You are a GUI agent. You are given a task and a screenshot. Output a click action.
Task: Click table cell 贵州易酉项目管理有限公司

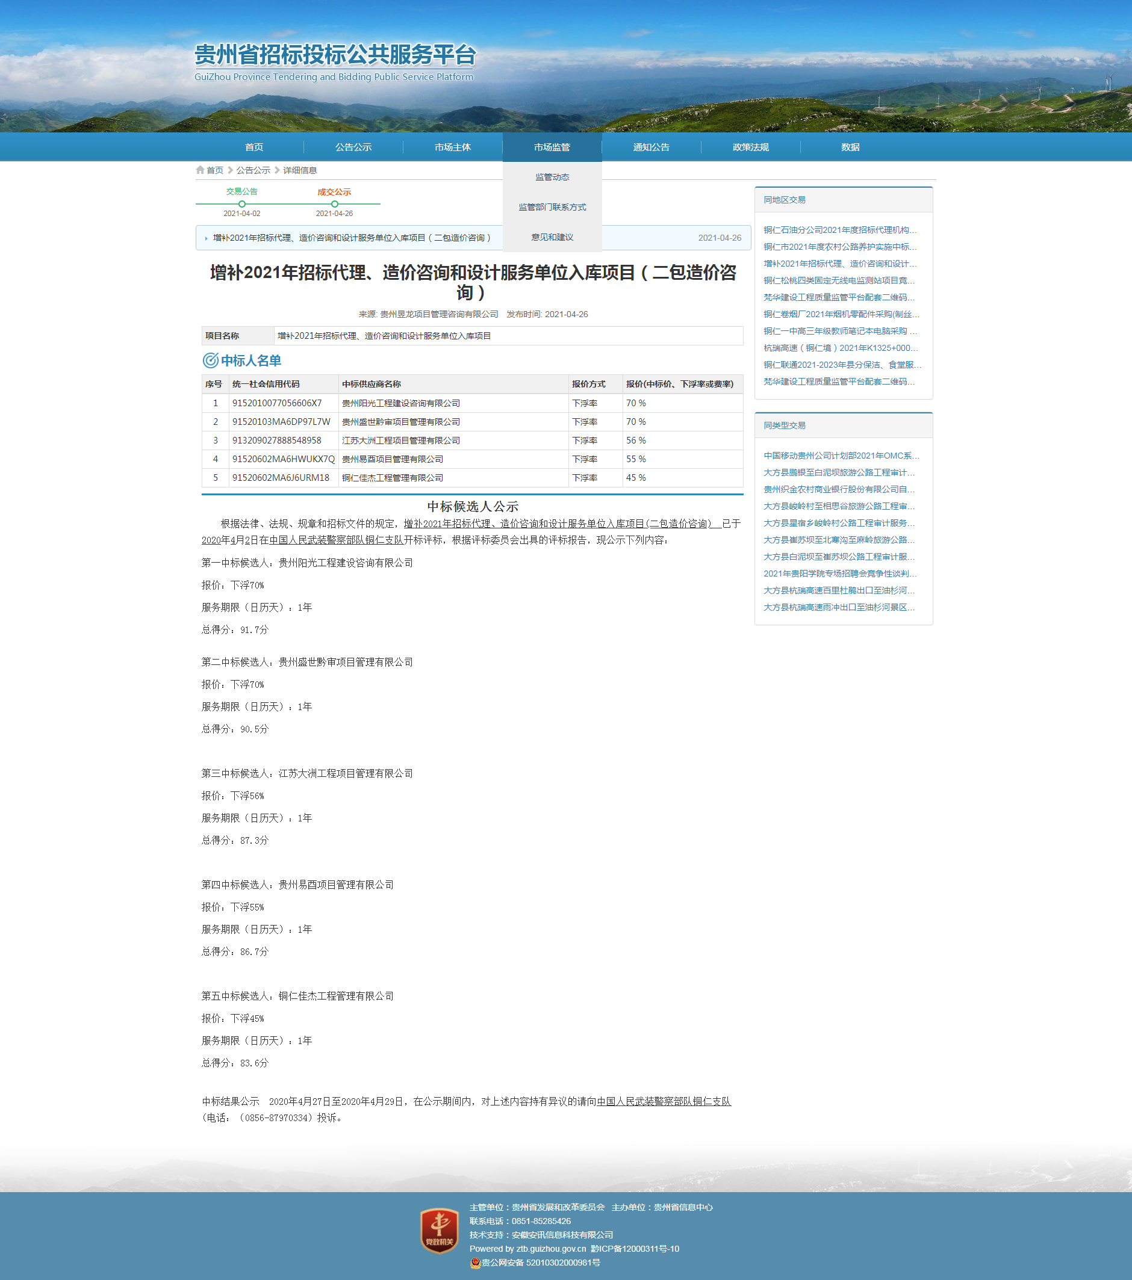(x=452, y=460)
